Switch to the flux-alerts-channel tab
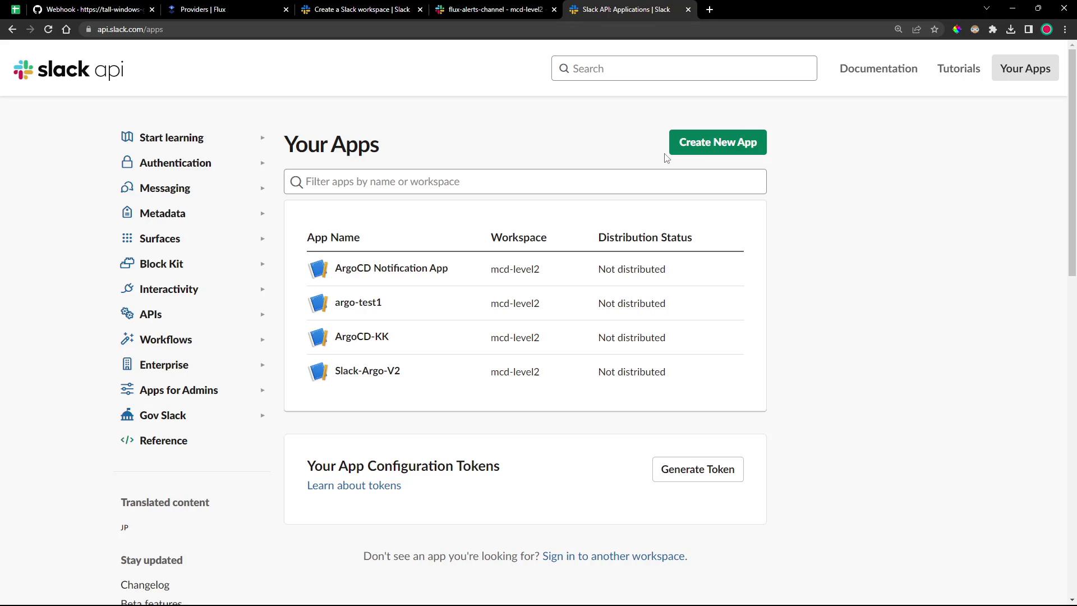The image size is (1077, 606). point(496,10)
